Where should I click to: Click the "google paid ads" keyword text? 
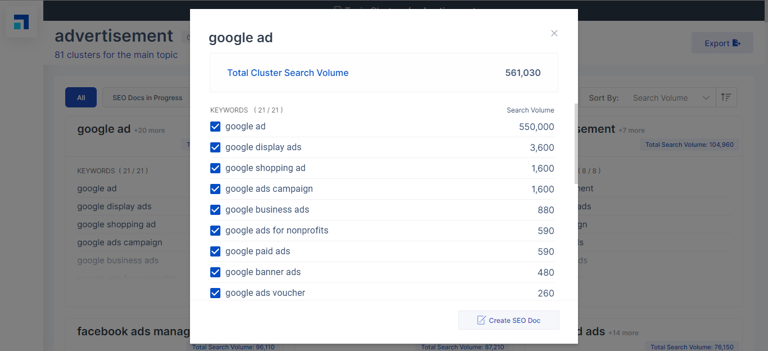(x=257, y=251)
